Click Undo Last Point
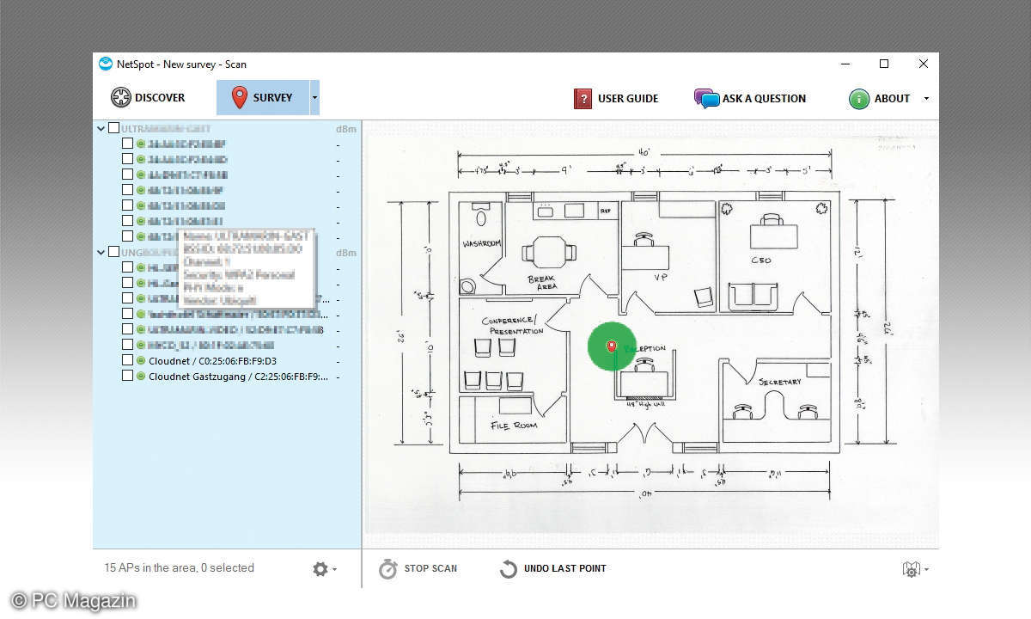 tap(552, 568)
